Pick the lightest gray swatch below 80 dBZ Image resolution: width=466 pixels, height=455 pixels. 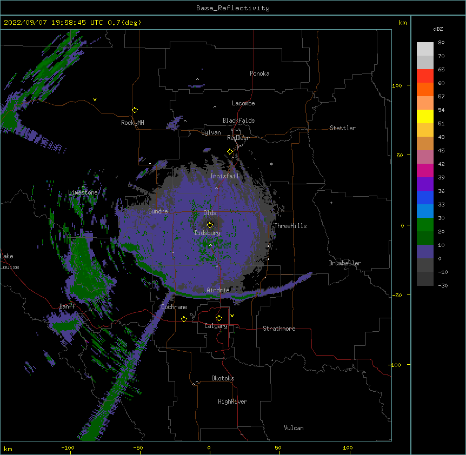click(425, 49)
